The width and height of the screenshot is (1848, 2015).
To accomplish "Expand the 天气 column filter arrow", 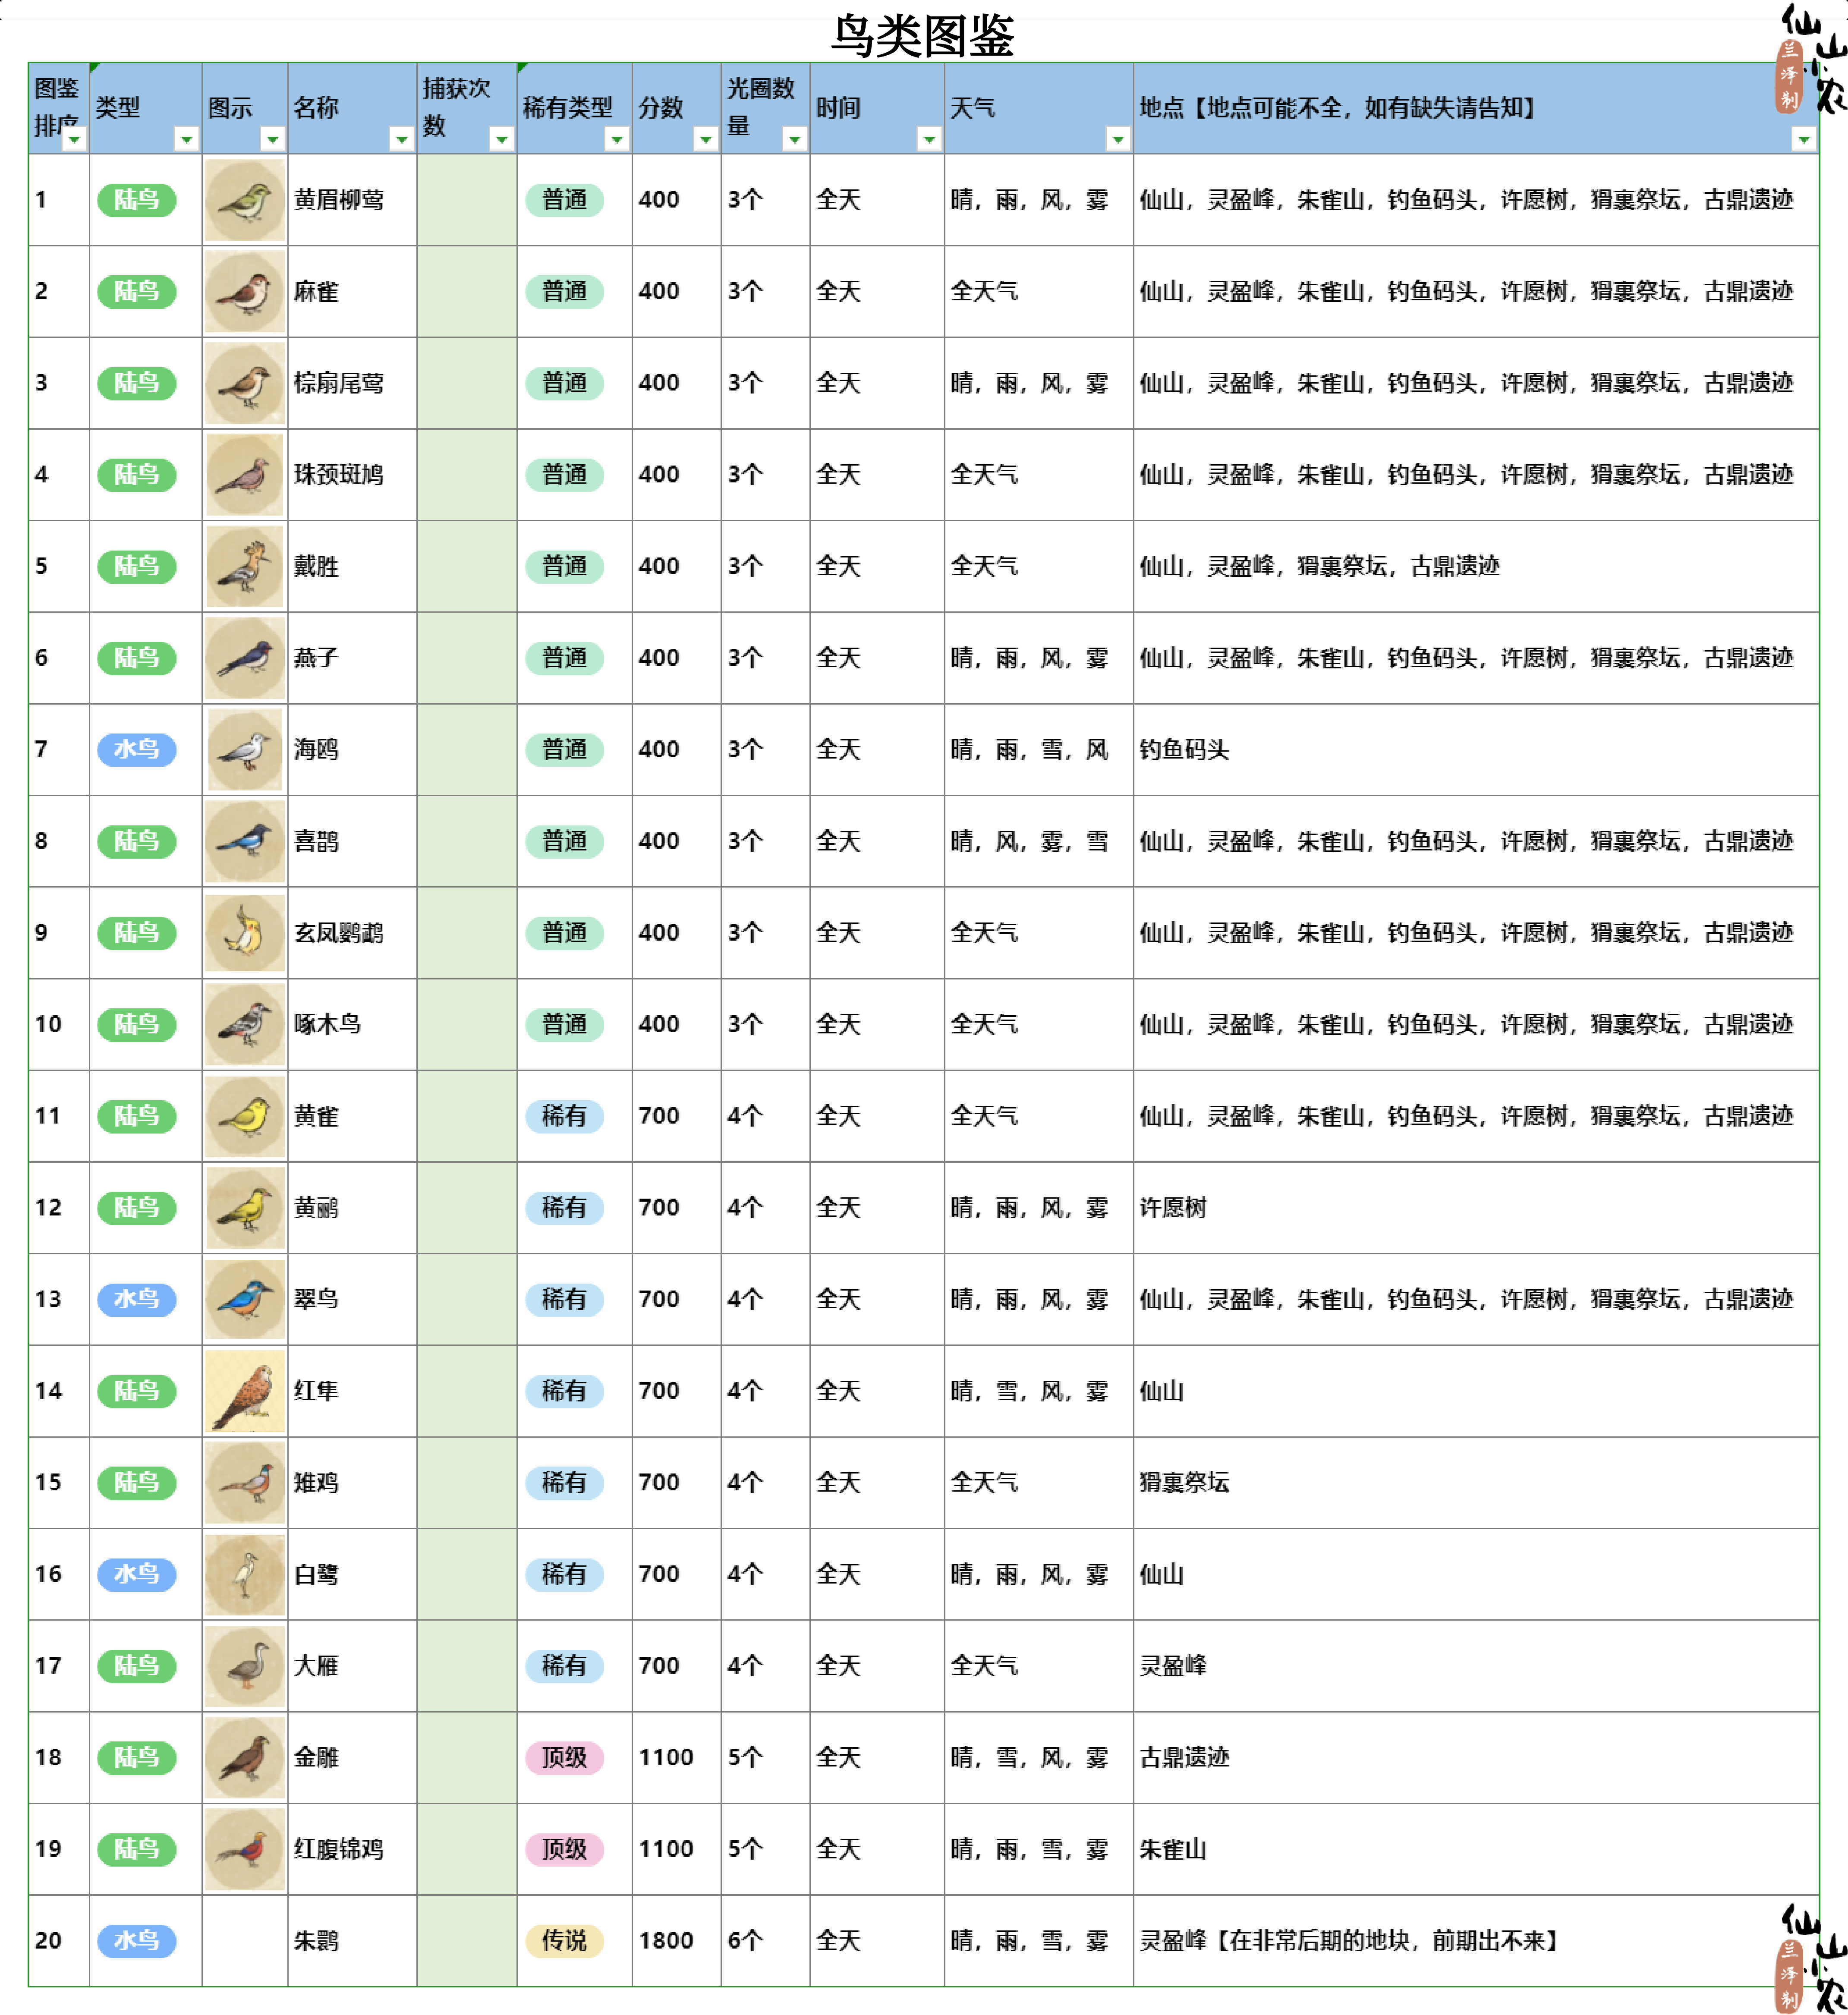I will point(1118,139).
